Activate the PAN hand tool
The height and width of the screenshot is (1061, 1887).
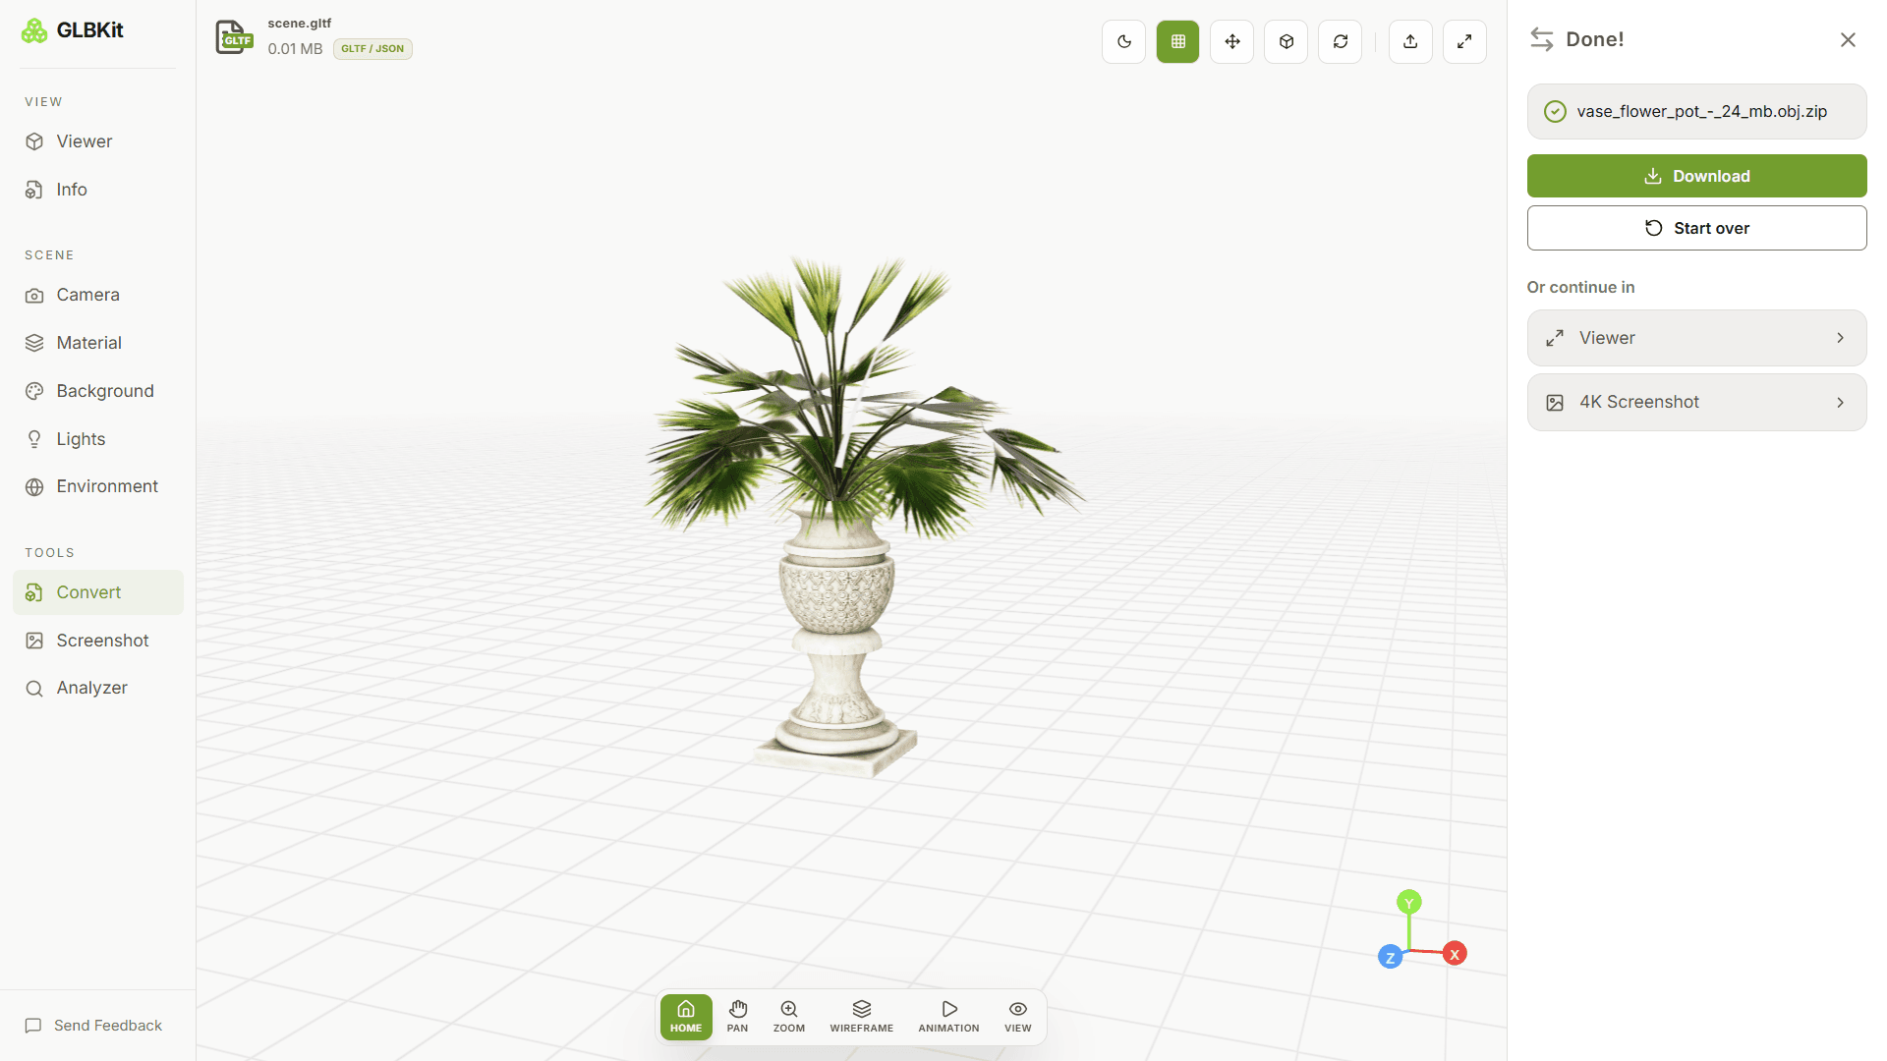[x=737, y=1017]
